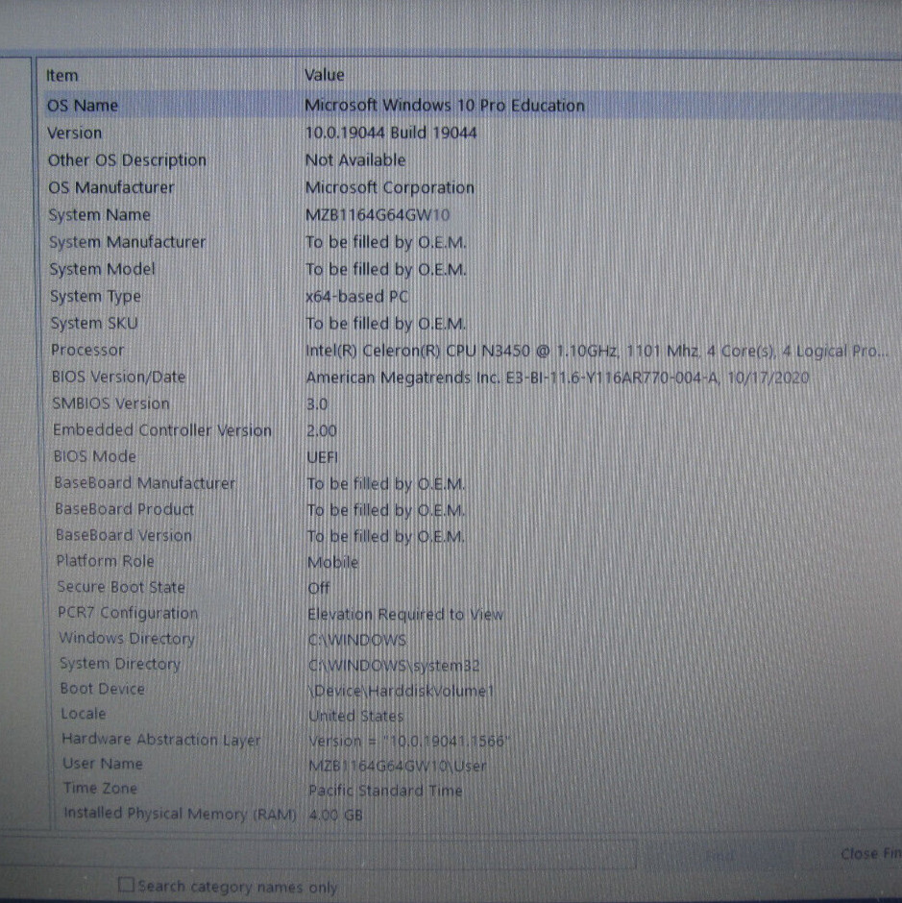Click the C:\WINDOWS directory value
902x903 pixels.
coord(357,640)
